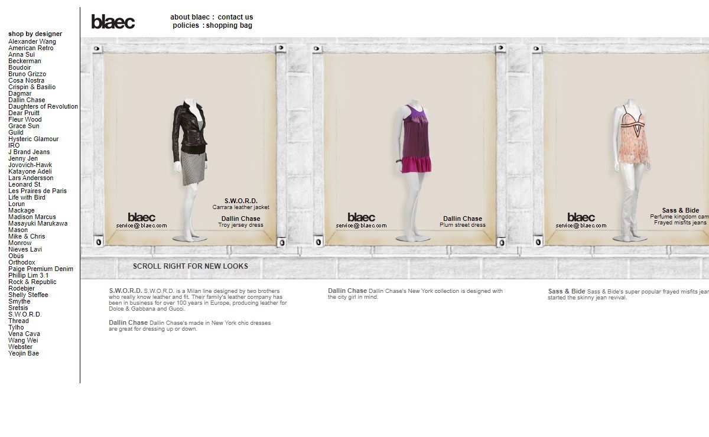This screenshot has height=437, width=709.
Task: Select Hysteric Glamour designer
Action: (34, 139)
